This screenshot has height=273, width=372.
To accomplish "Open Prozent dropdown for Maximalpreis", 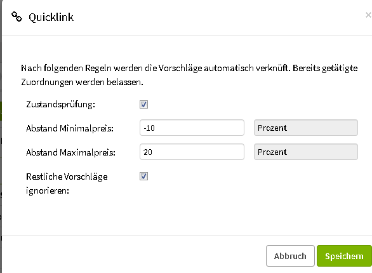I will [x=306, y=152].
